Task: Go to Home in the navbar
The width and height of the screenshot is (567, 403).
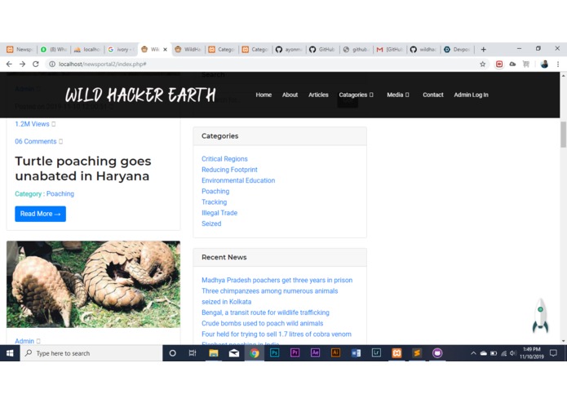Action: [264, 95]
